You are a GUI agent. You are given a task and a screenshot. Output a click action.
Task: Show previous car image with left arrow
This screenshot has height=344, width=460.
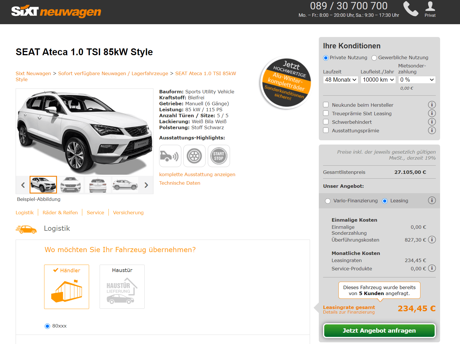coord(23,185)
